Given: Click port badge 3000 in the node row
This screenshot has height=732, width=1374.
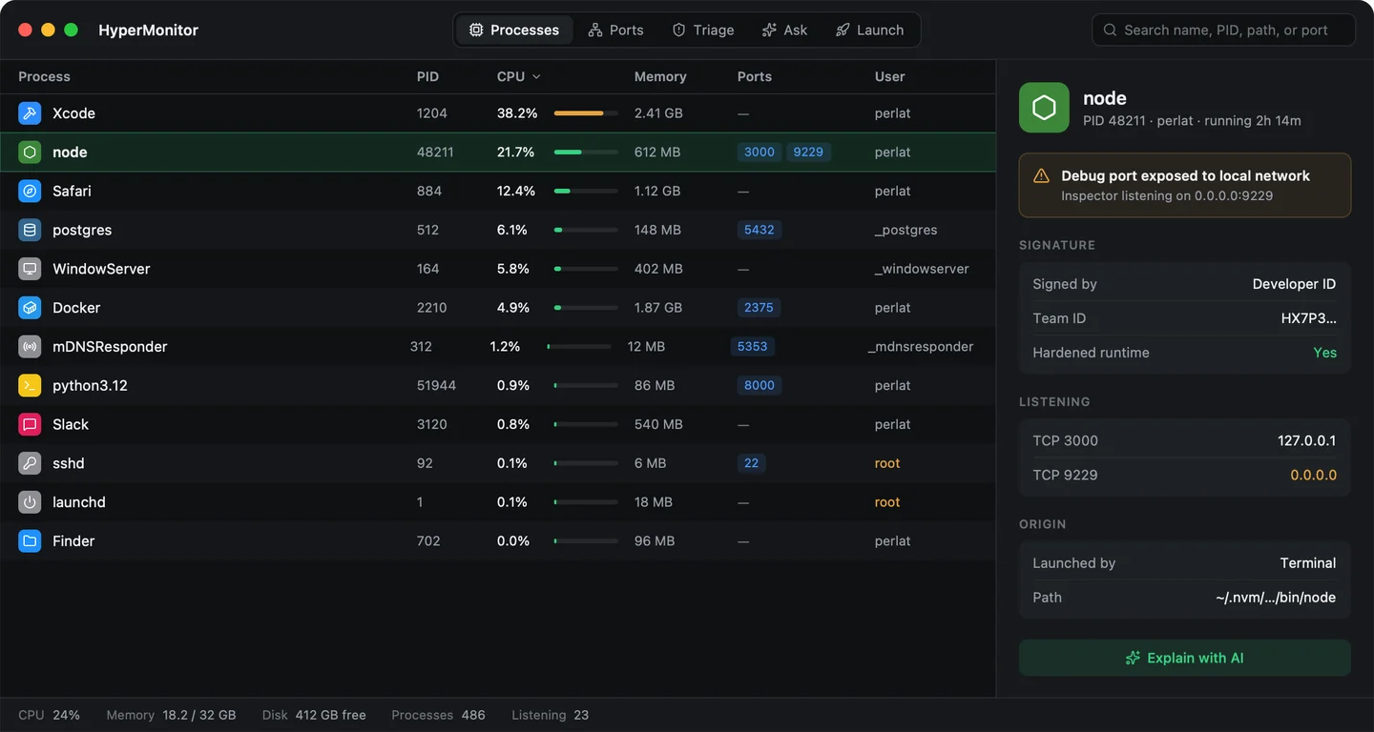Looking at the screenshot, I should [760, 152].
